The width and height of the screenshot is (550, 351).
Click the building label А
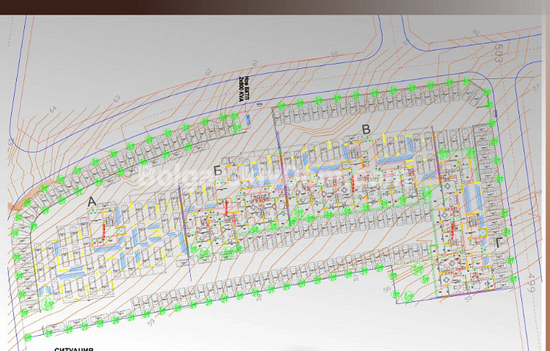click(92, 201)
